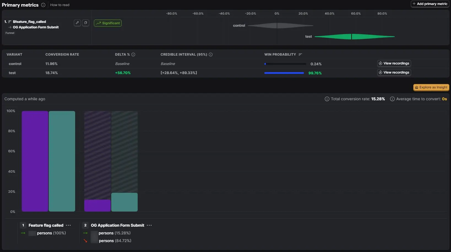Click the green test distribution shape in chart
Viewport: 451px width, 252px height.
pos(355,36)
